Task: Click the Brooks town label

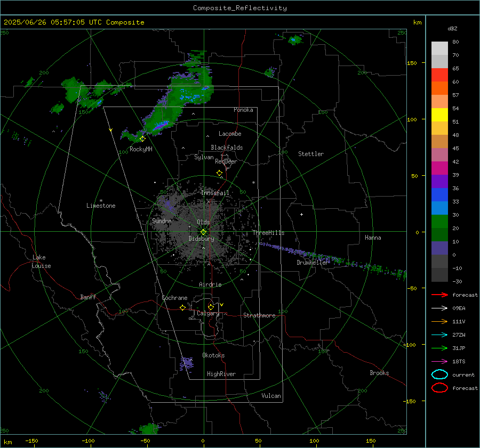Action: 379,373
